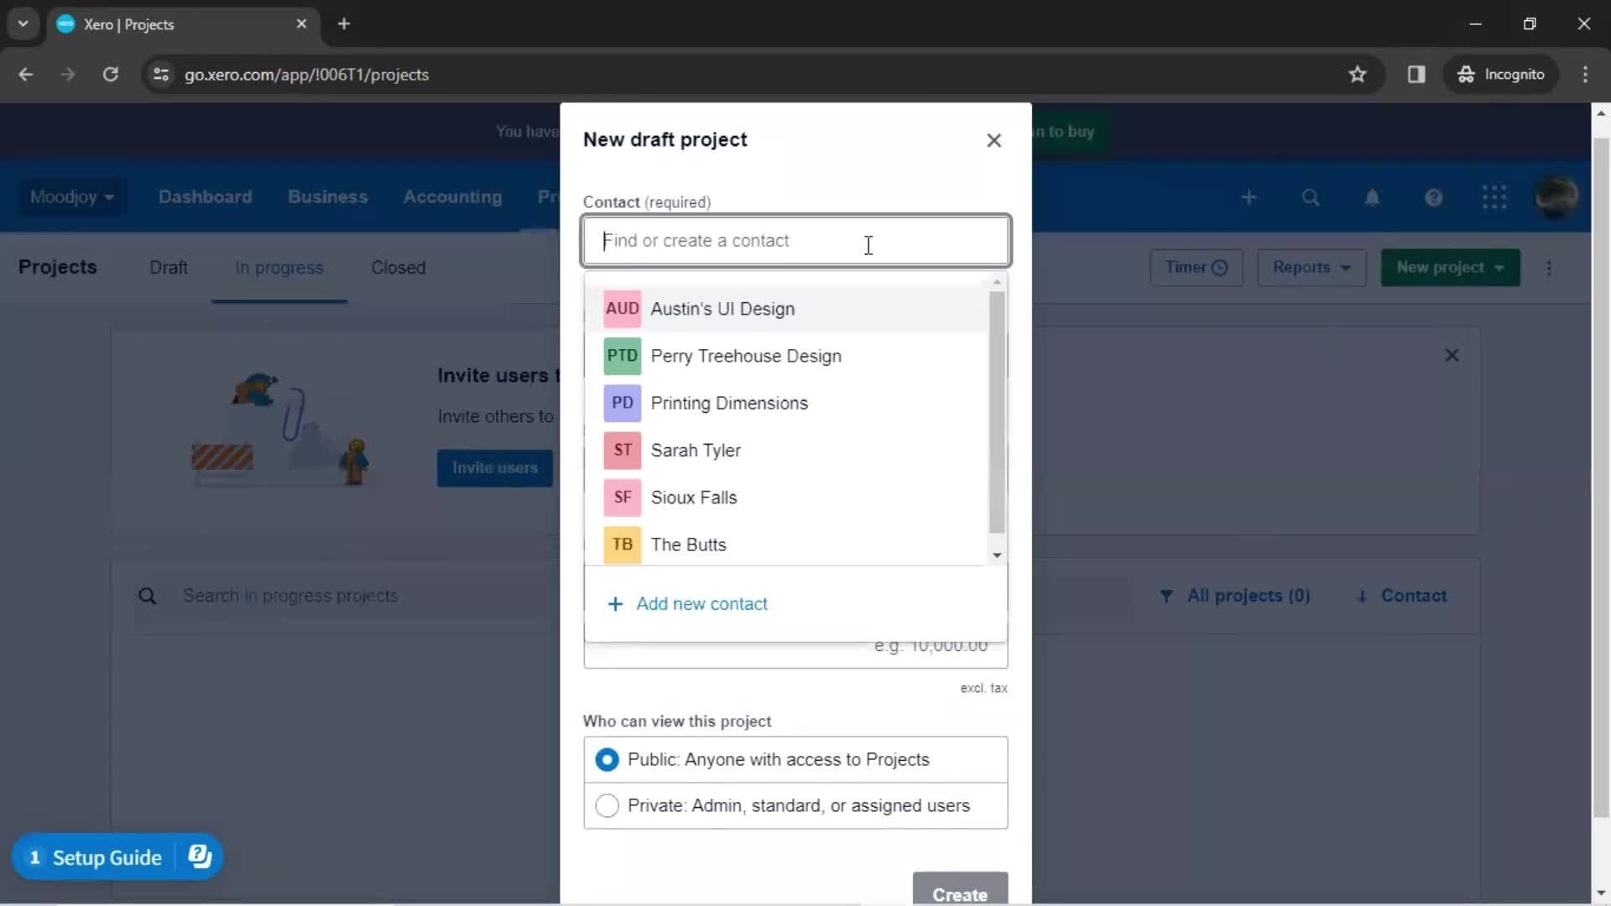Open notifications bell icon

tap(1372, 197)
